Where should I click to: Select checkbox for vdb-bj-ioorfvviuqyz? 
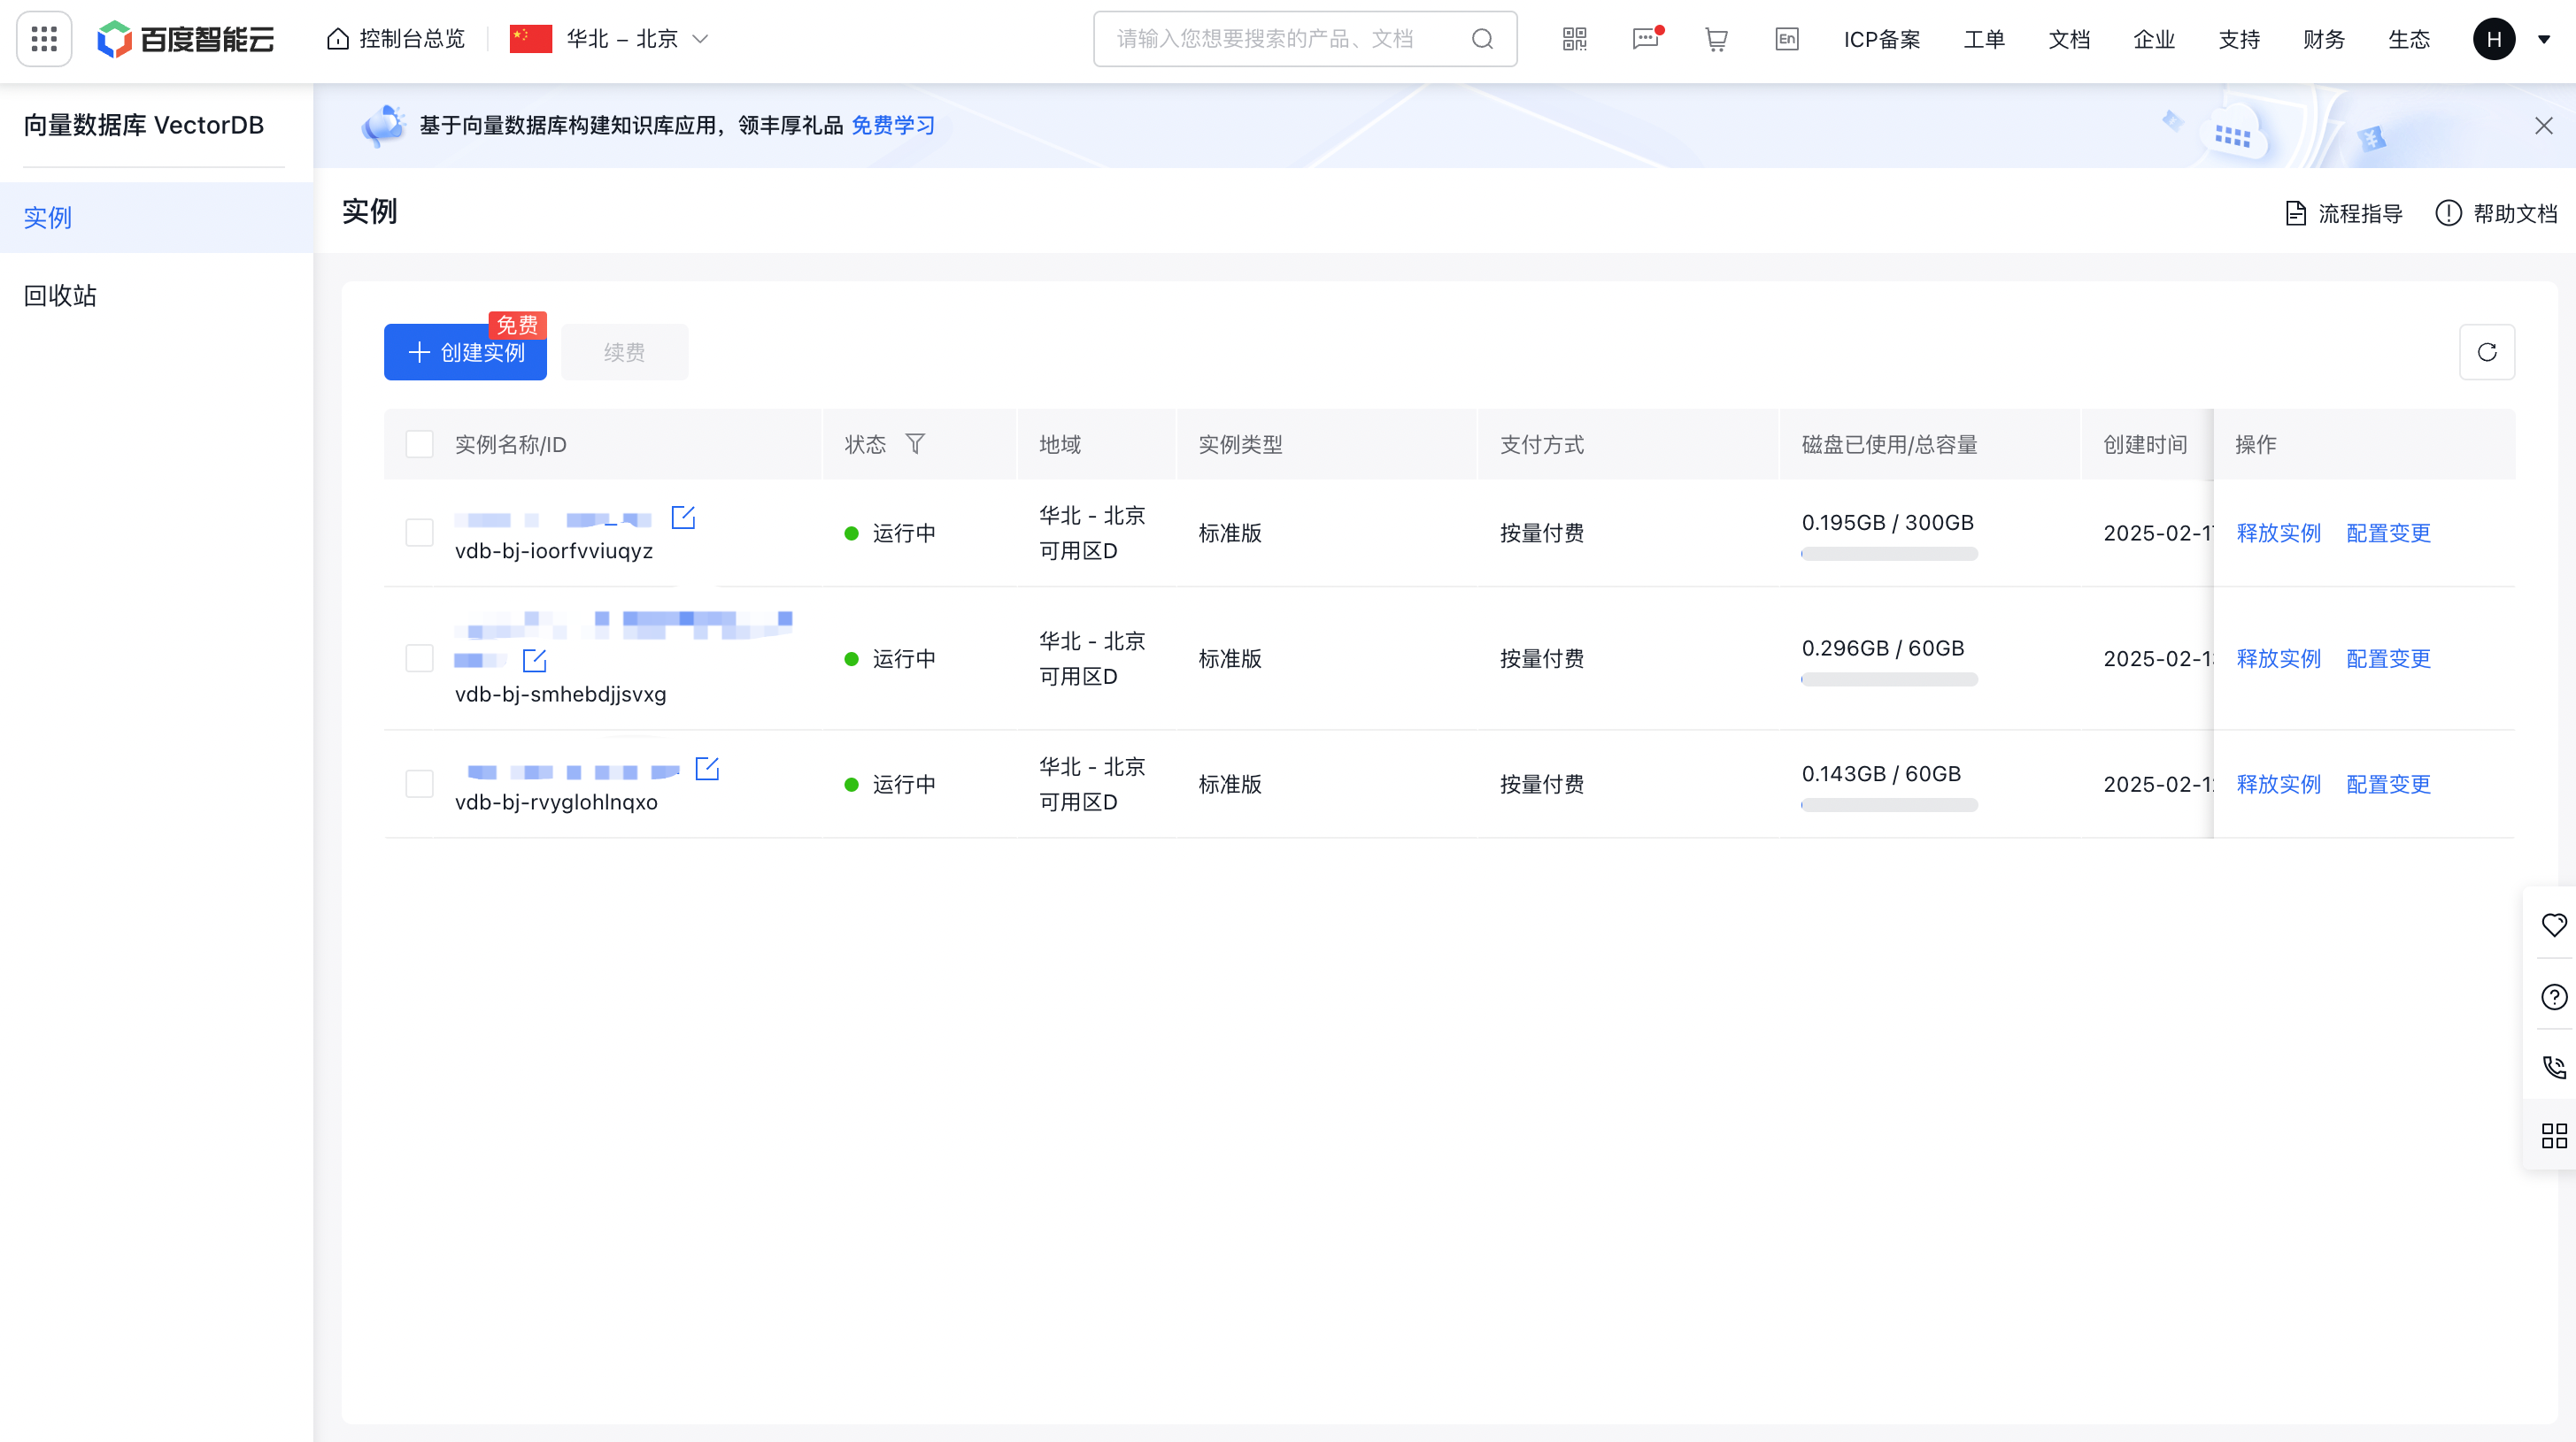[x=419, y=533]
